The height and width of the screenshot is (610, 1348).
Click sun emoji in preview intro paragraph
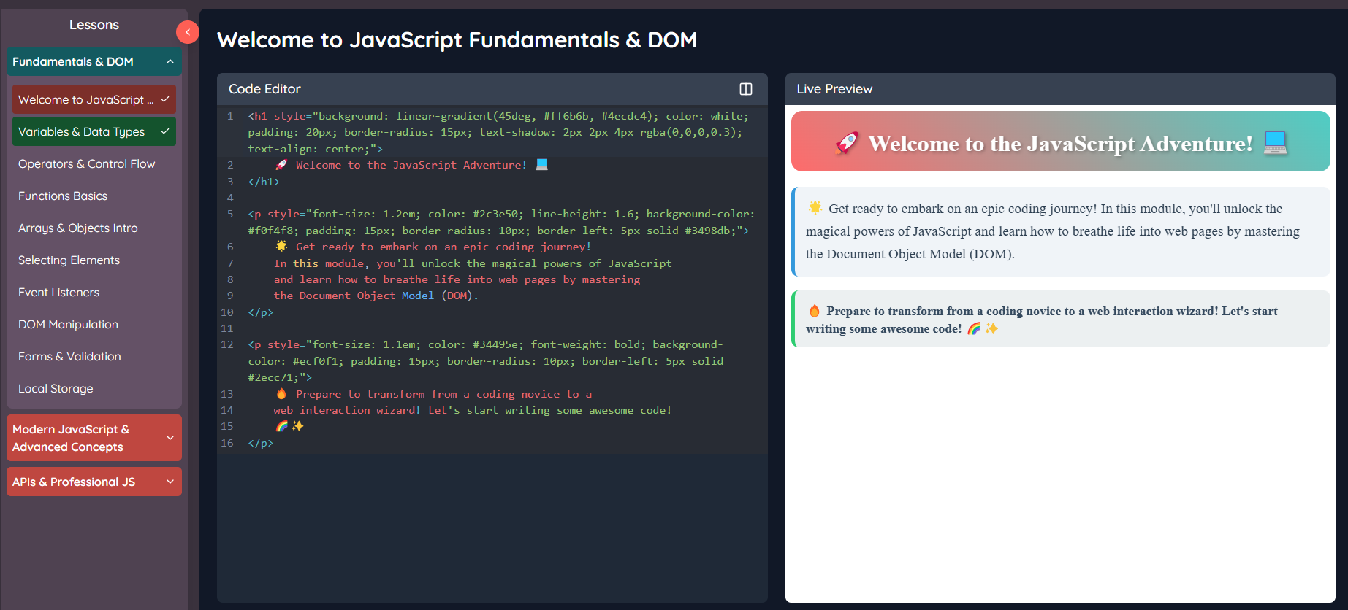(x=815, y=208)
